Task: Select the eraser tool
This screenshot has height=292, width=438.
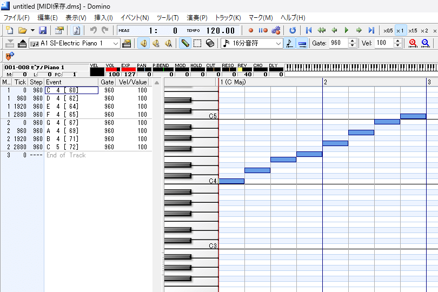Action: coord(210,43)
